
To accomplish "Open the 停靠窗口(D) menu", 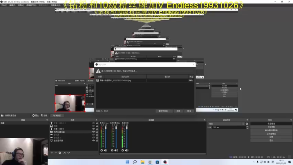I will click(31, 5).
